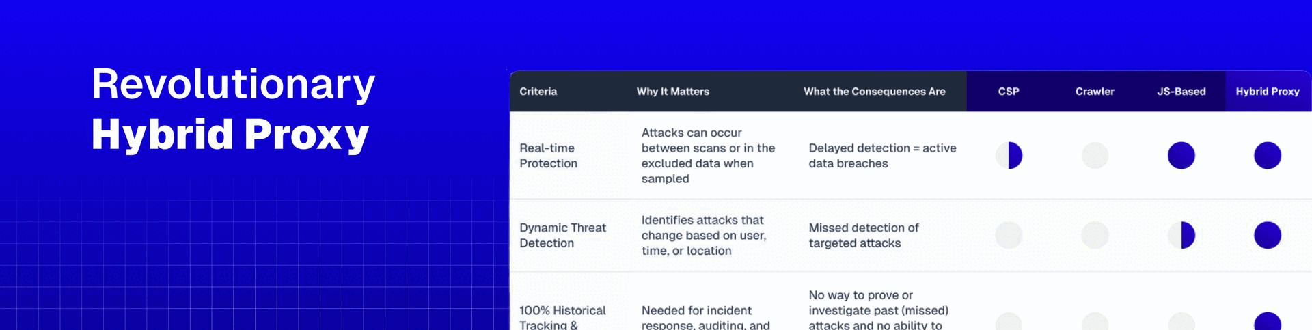Click the Hybrid Proxy circle for Dynamic Threat Detection

(1267, 235)
